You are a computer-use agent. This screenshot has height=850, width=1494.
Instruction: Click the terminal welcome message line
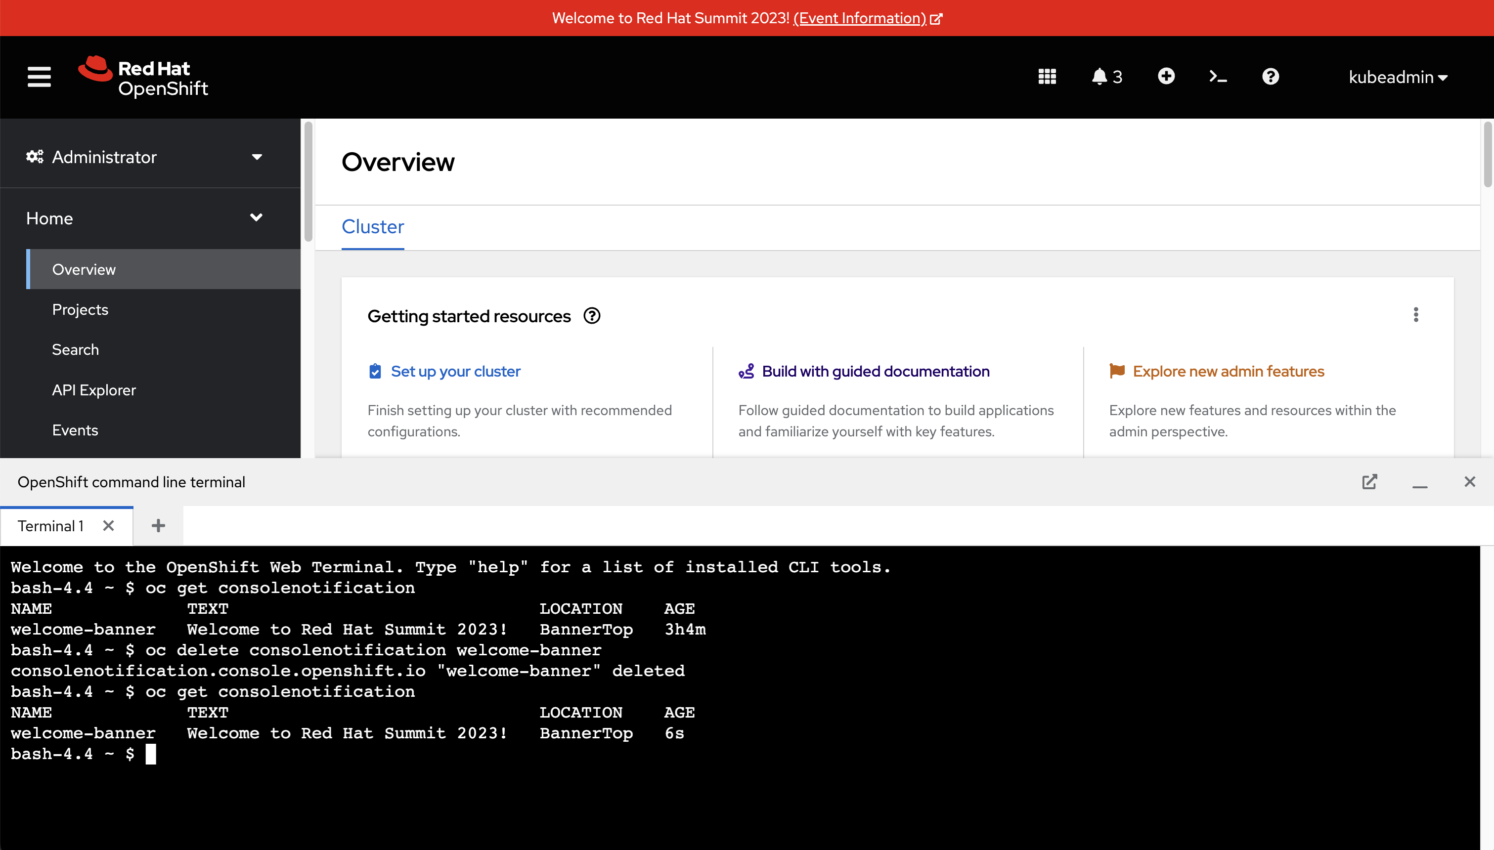point(451,567)
